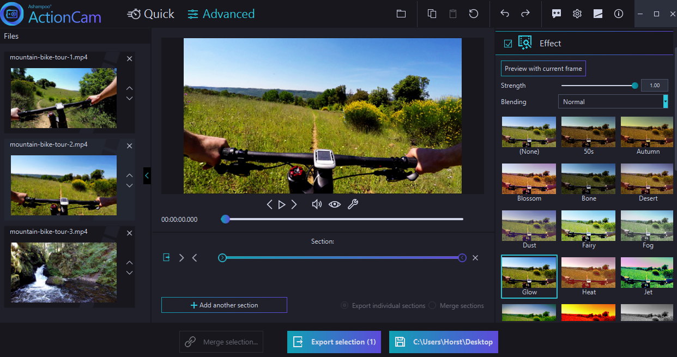The width and height of the screenshot is (677, 357).
Task: Undo the last action
Action: [504, 14]
